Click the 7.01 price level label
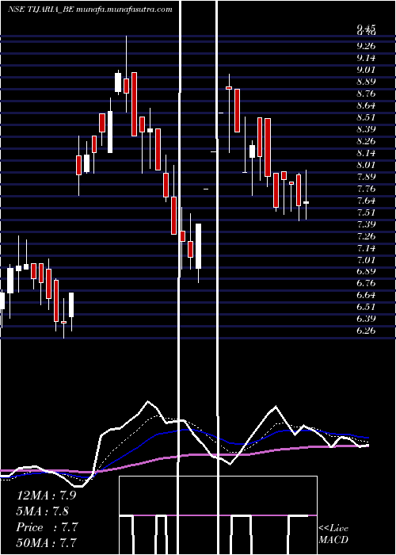The height and width of the screenshot is (555, 396). (366, 260)
